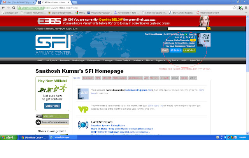This screenshot has width=249, height=158.
Task: Open the TripleClicks navigation item
Action: coord(196,60)
